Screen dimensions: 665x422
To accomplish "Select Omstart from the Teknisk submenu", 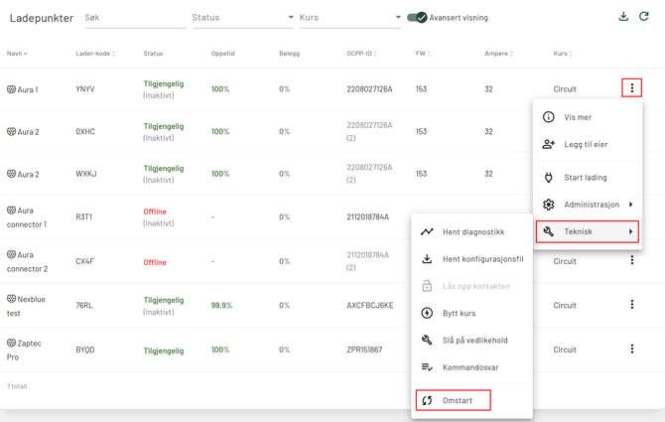I will click(454, 400).
